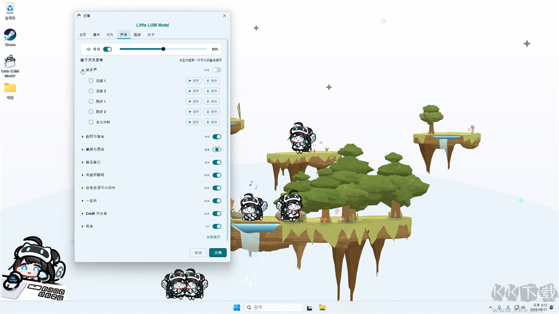Collapse the 脚步声 group
Image resolution: width=559 pixels, height=314 pixels.
[83, 70]
